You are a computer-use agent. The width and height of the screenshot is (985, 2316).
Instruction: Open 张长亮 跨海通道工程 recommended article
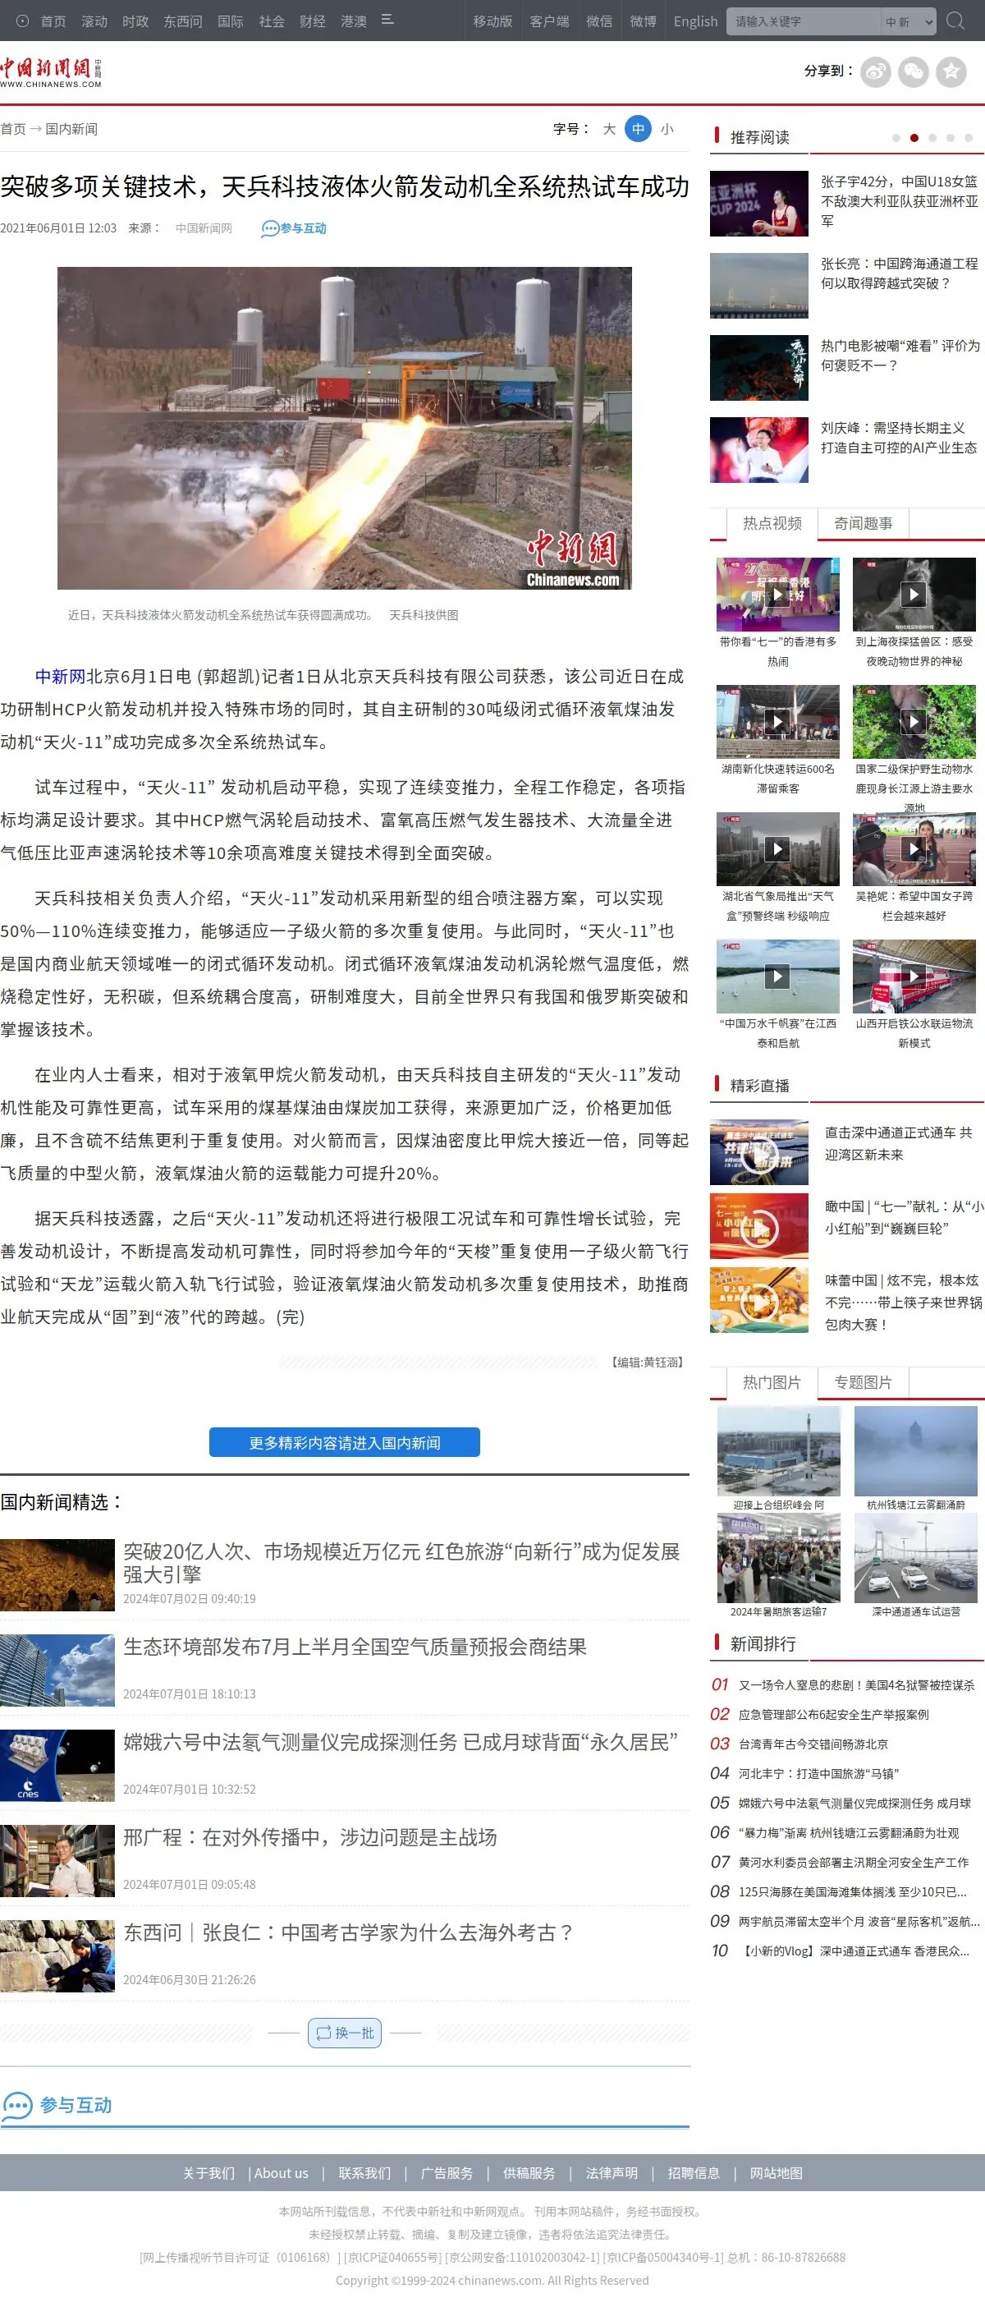click(899, 273)
